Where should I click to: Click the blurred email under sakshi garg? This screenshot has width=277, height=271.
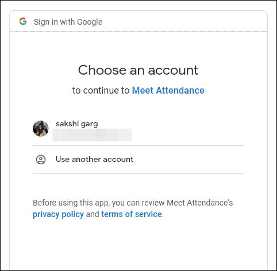click(92, 135)
